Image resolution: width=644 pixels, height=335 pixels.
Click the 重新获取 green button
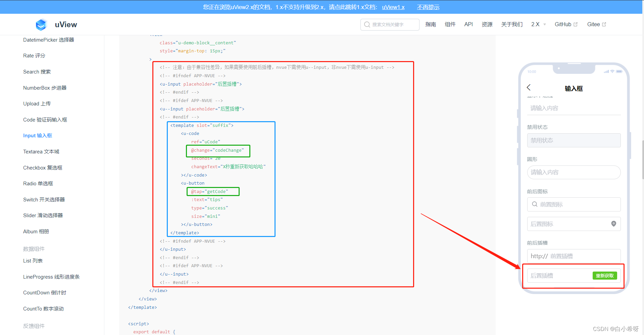pyautogui.click(x=605, y=275)
